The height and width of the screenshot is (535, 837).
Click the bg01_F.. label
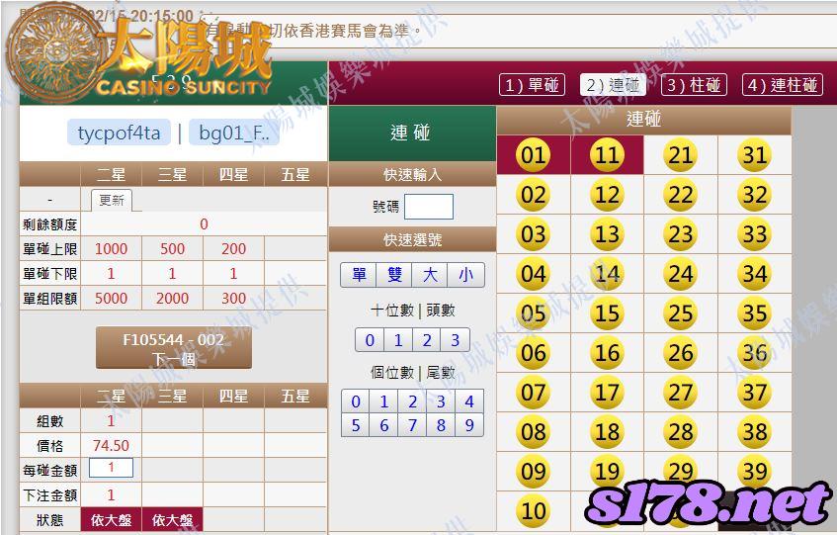234,133
